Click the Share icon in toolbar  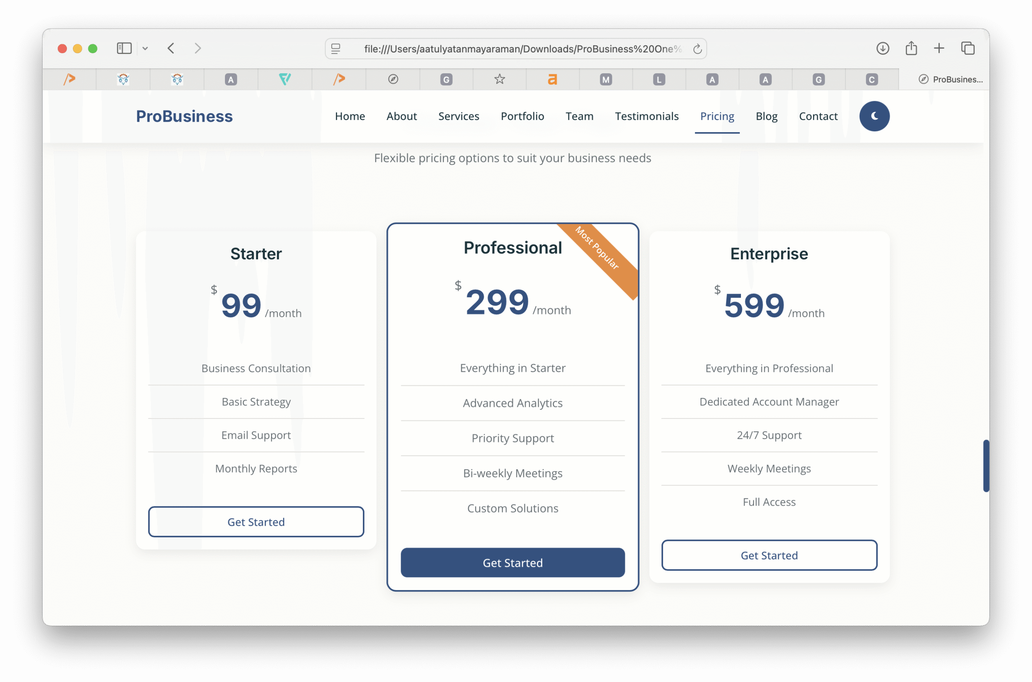pyautogui.click(x=911, y=48)
